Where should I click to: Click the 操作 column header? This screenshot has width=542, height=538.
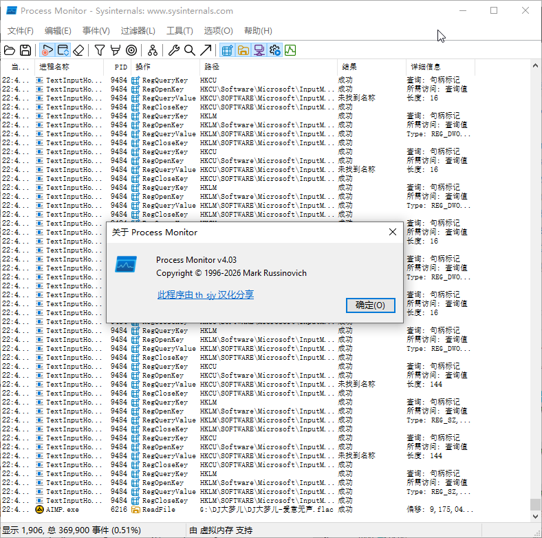[165, 67]
